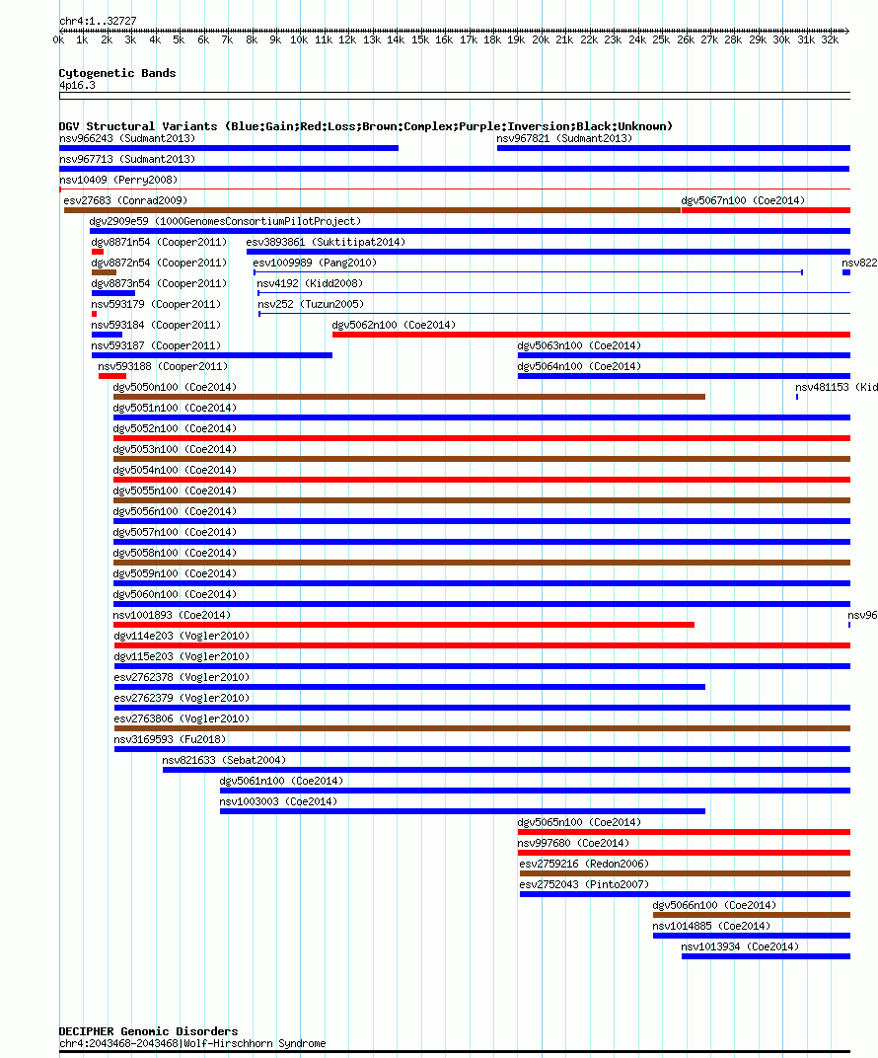Open Wolf-Hirschhorn Syndrome DECIPHER entry
This screenshot has height=1058, width=878.
pos(192,1044)
